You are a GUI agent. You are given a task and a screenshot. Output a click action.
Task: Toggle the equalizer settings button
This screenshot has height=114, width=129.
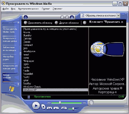pyautogui.click(x=67, y=17)
